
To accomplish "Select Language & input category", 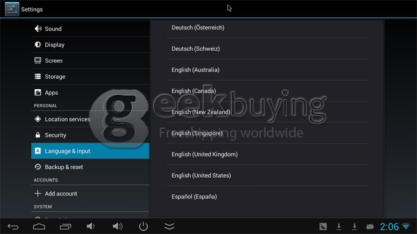I will [90, 151].
